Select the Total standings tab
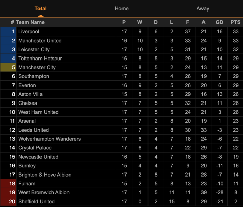Viewport: 243px width, 207px height. coord(40,9)
